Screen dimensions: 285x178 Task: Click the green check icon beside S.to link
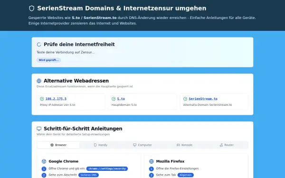click(x=114, y=99)
